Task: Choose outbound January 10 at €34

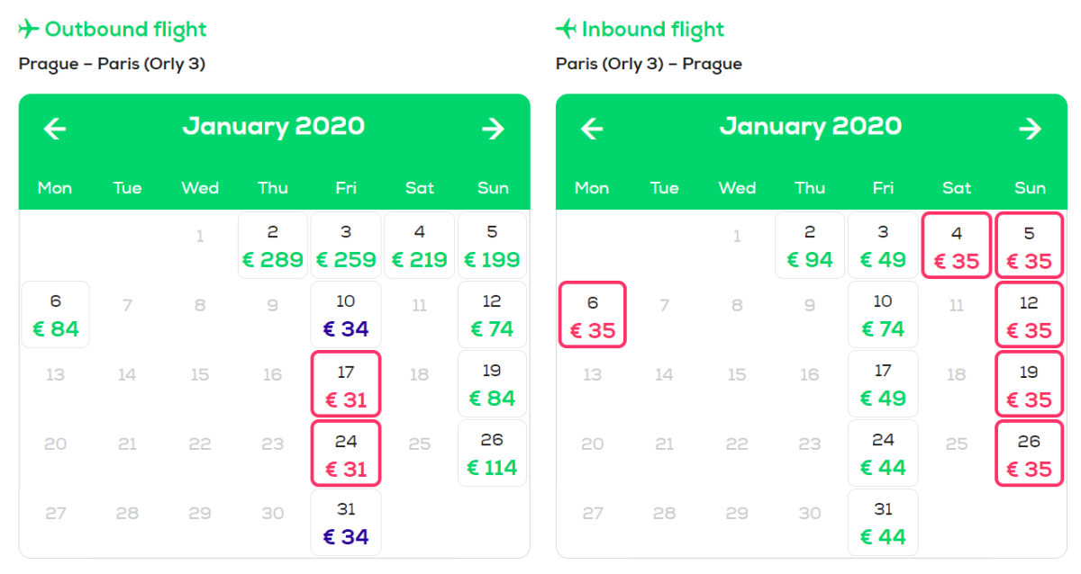Action: (x=346, y=316)
